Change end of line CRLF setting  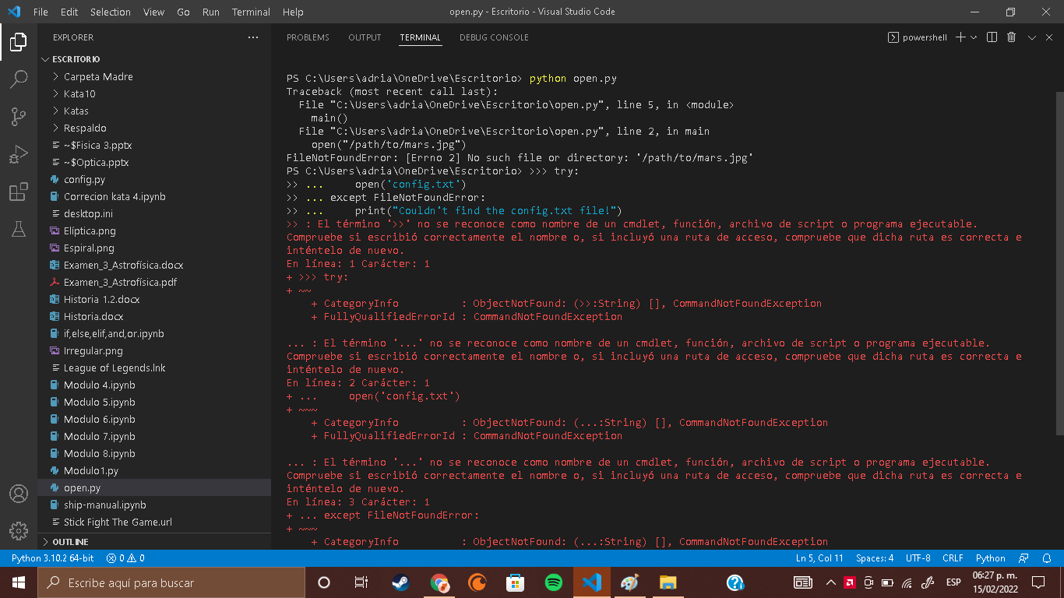pyautogui.click(x=953, y=558)
